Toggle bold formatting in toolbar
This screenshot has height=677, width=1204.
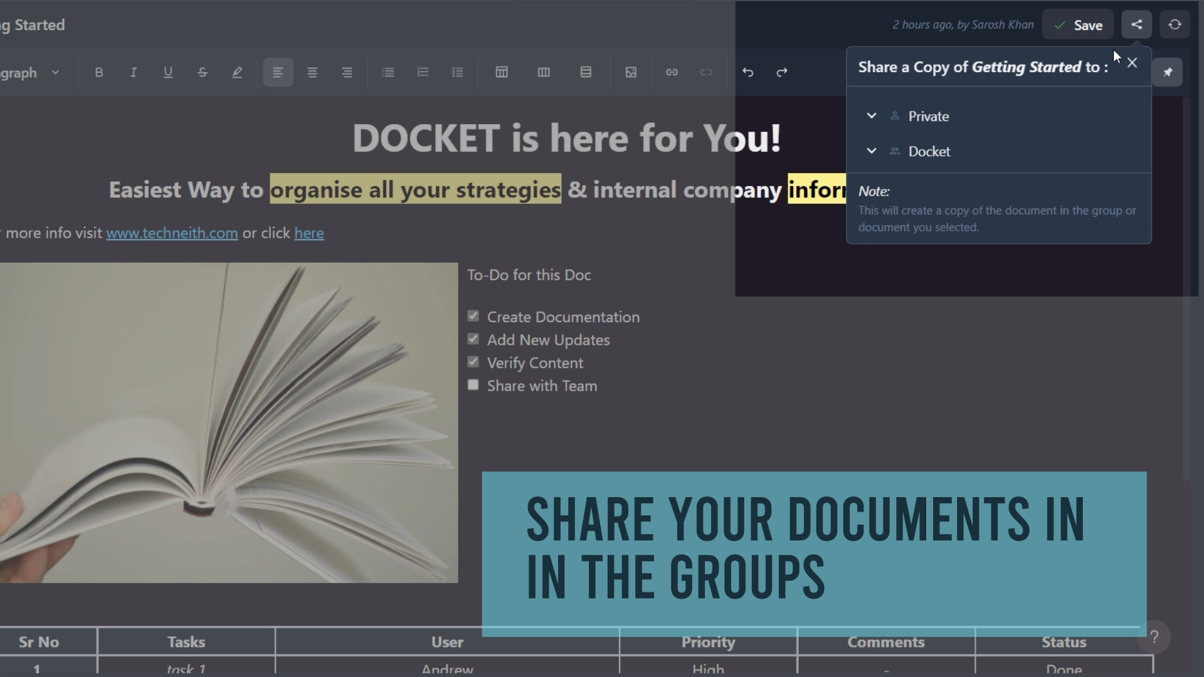(98, 72)
